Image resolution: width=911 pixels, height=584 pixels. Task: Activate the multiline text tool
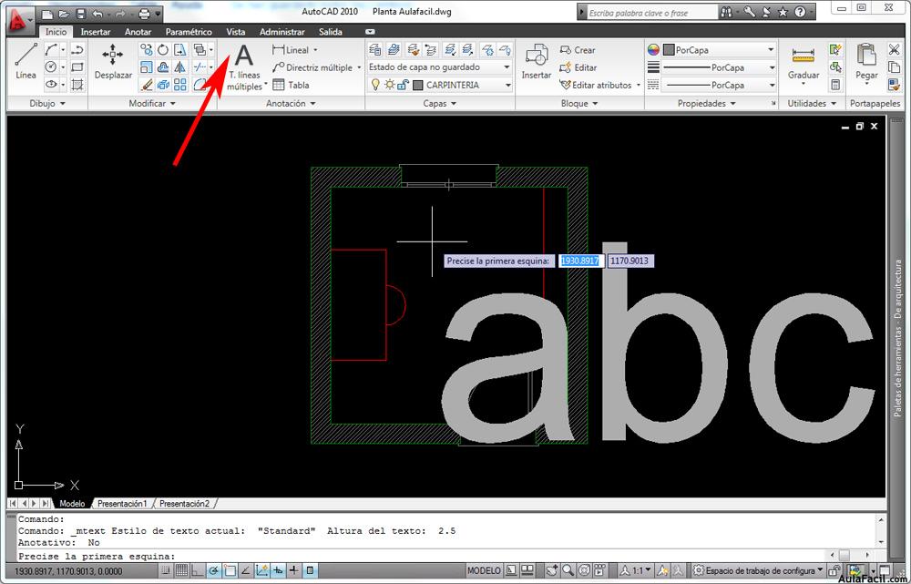click(x=243, y=64)
